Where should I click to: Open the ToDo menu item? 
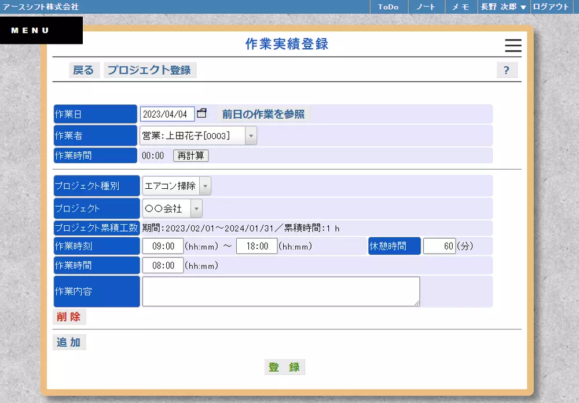388,7
